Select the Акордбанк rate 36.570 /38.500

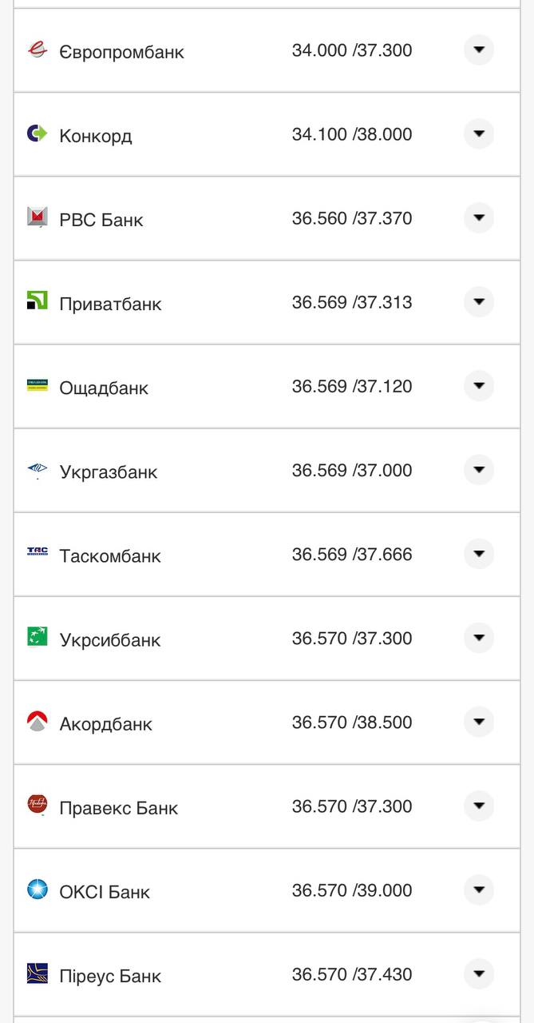352,722
